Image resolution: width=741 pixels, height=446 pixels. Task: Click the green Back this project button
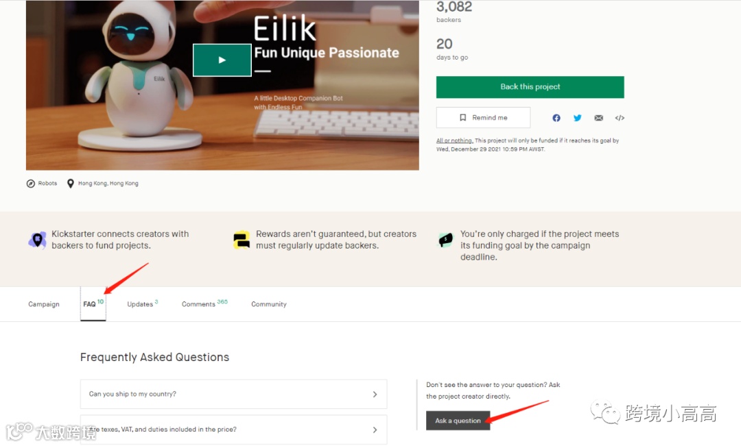(x=530, y=87)
